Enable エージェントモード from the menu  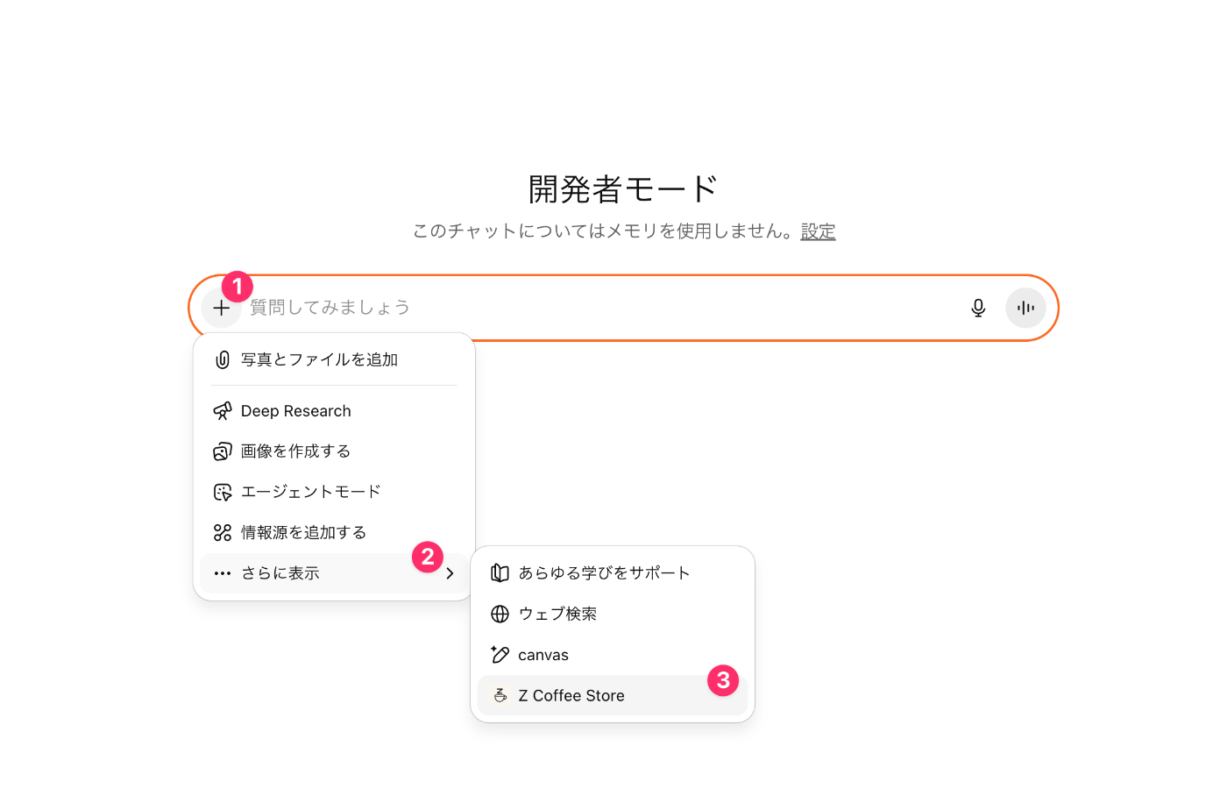(x=310, y=491)
